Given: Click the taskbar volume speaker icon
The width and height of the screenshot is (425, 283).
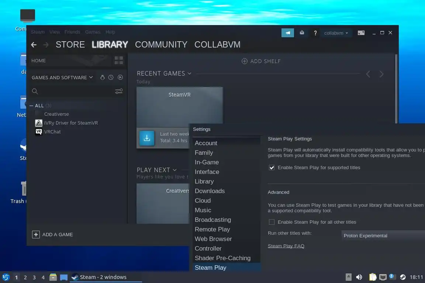Looking at the screenshot, I should tap(359, 277).
